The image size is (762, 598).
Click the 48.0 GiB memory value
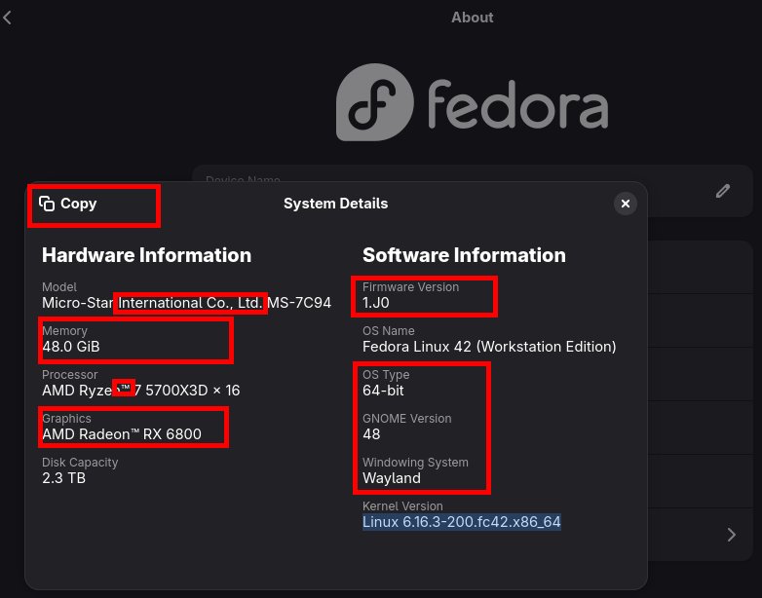tap(71, 347)
